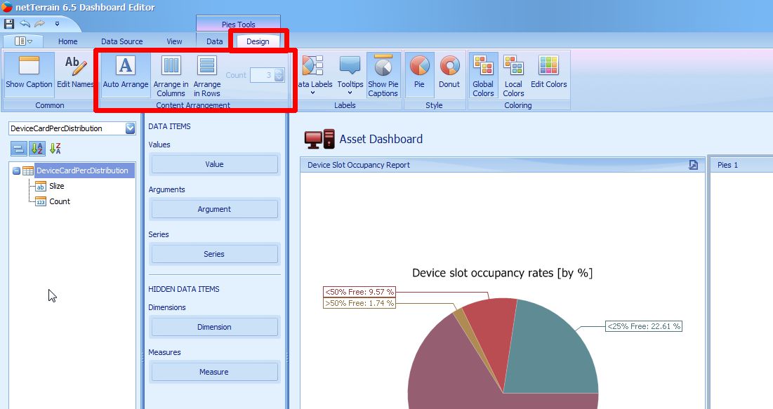
Task: Open Edit Names tool
Action: point(75,74)
